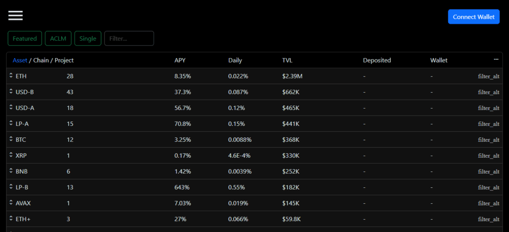509x232 pixels.
Task: Sort table by APY column header
Action: point(180,60)
